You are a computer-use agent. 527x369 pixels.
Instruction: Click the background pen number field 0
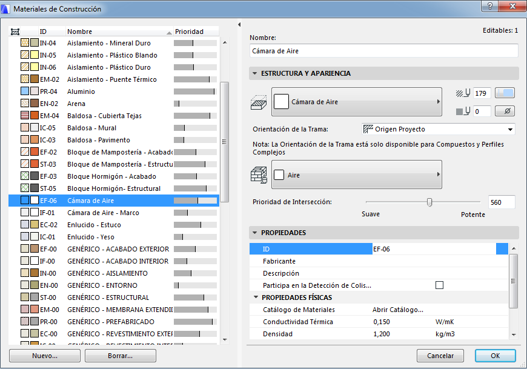click(x=482, y=111)
